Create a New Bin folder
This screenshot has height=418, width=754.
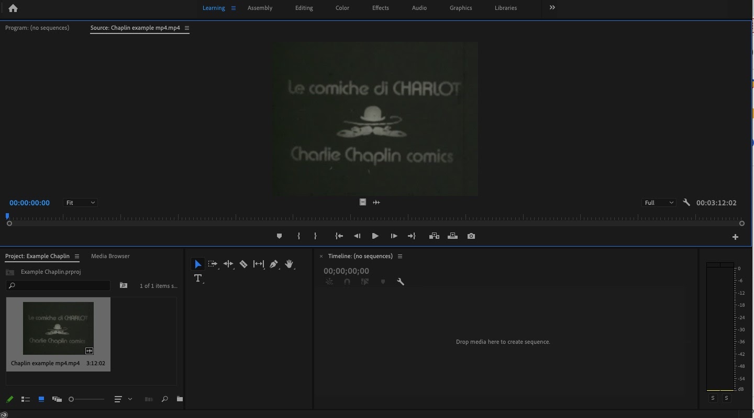180,399
